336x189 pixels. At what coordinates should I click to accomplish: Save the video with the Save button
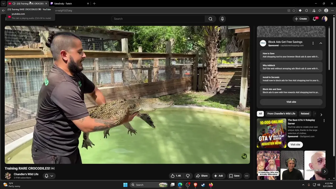point(234,176)
